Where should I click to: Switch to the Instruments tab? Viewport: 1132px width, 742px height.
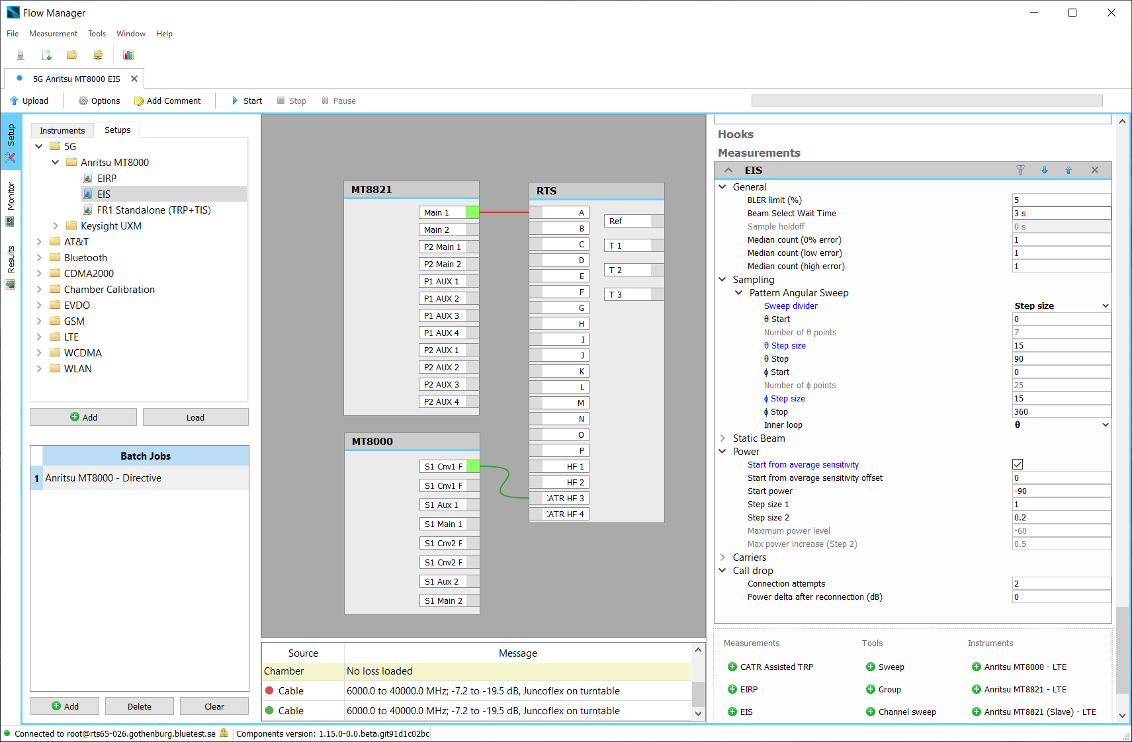pos(62,130)
